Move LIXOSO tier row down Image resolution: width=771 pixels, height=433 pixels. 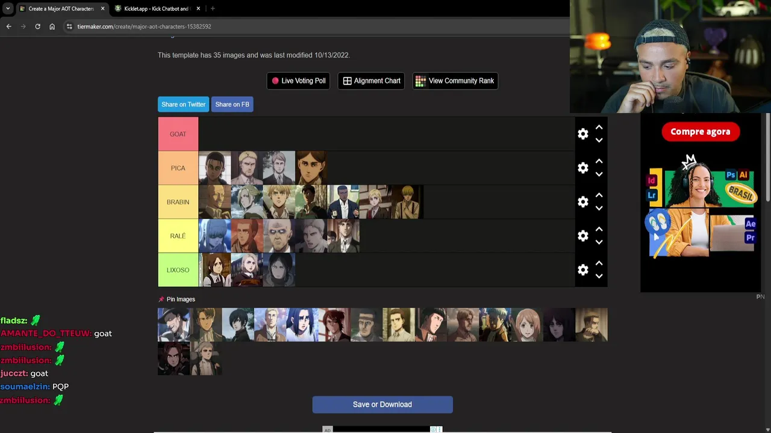pos(599,276)
